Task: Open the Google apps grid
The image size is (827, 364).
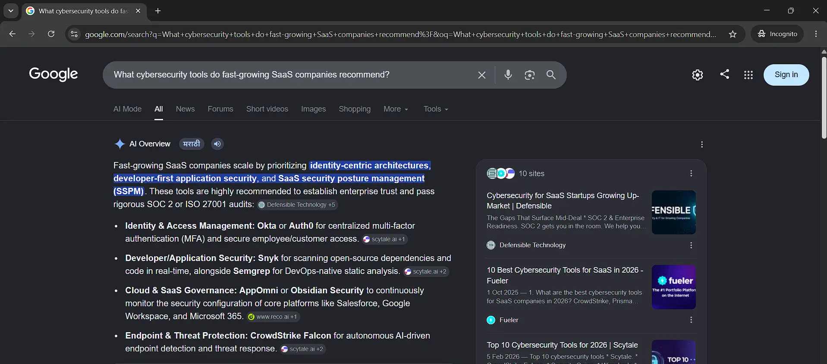Action: coord(748,75)
